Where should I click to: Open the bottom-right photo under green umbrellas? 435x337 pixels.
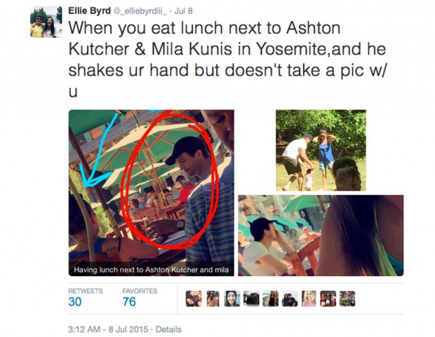(321, 235)
